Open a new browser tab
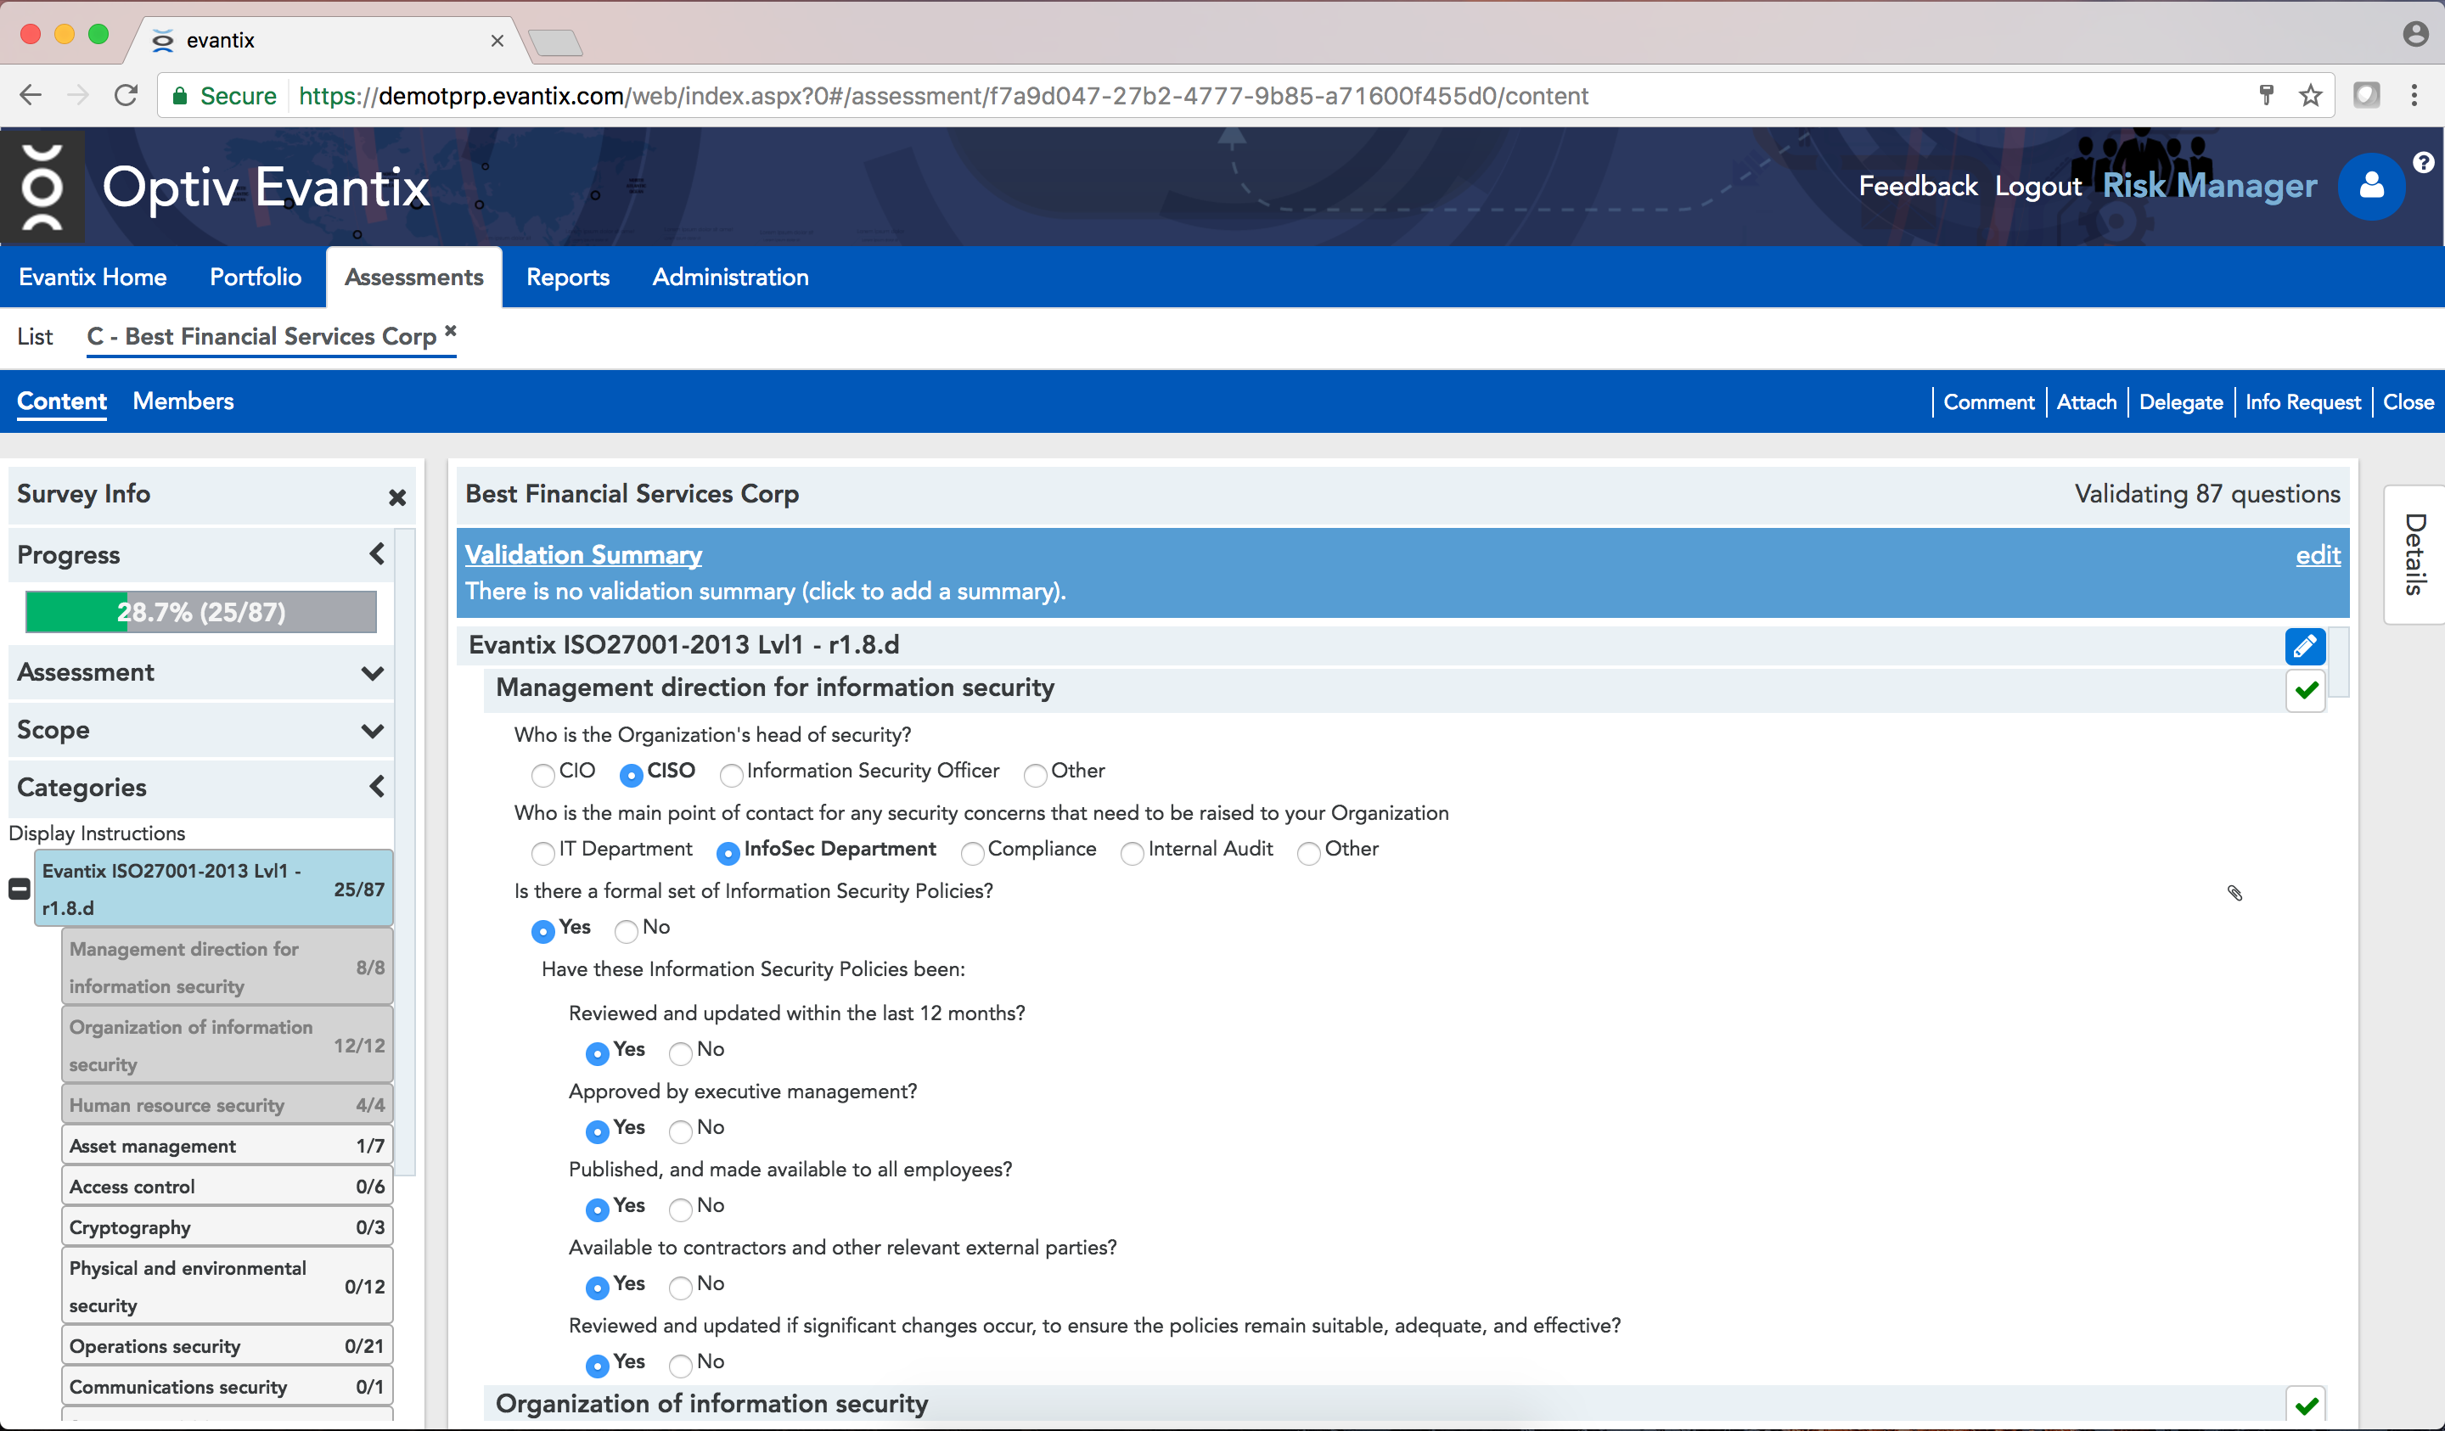 click(556, 42)
